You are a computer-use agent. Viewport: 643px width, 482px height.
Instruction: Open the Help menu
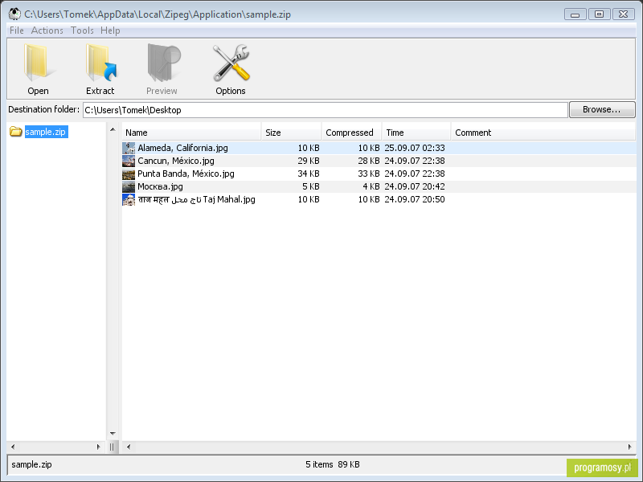click(110, 31)
